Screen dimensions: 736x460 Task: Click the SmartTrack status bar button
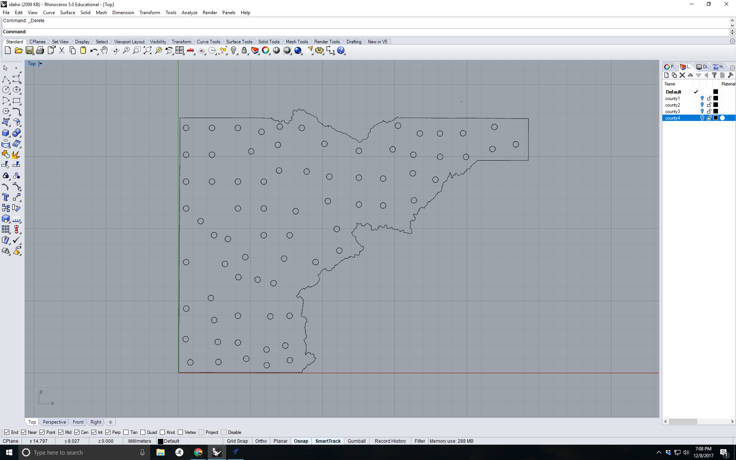click(x=327, y=441)
